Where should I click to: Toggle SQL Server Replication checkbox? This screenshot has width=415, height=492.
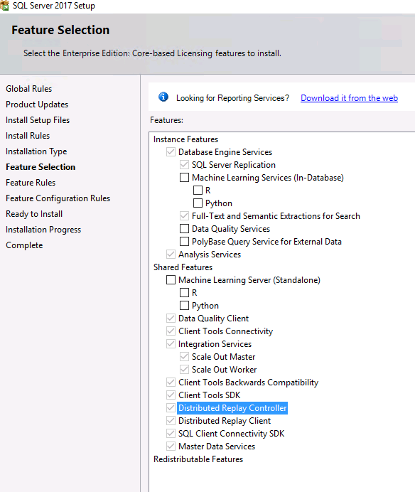[184, 165]
